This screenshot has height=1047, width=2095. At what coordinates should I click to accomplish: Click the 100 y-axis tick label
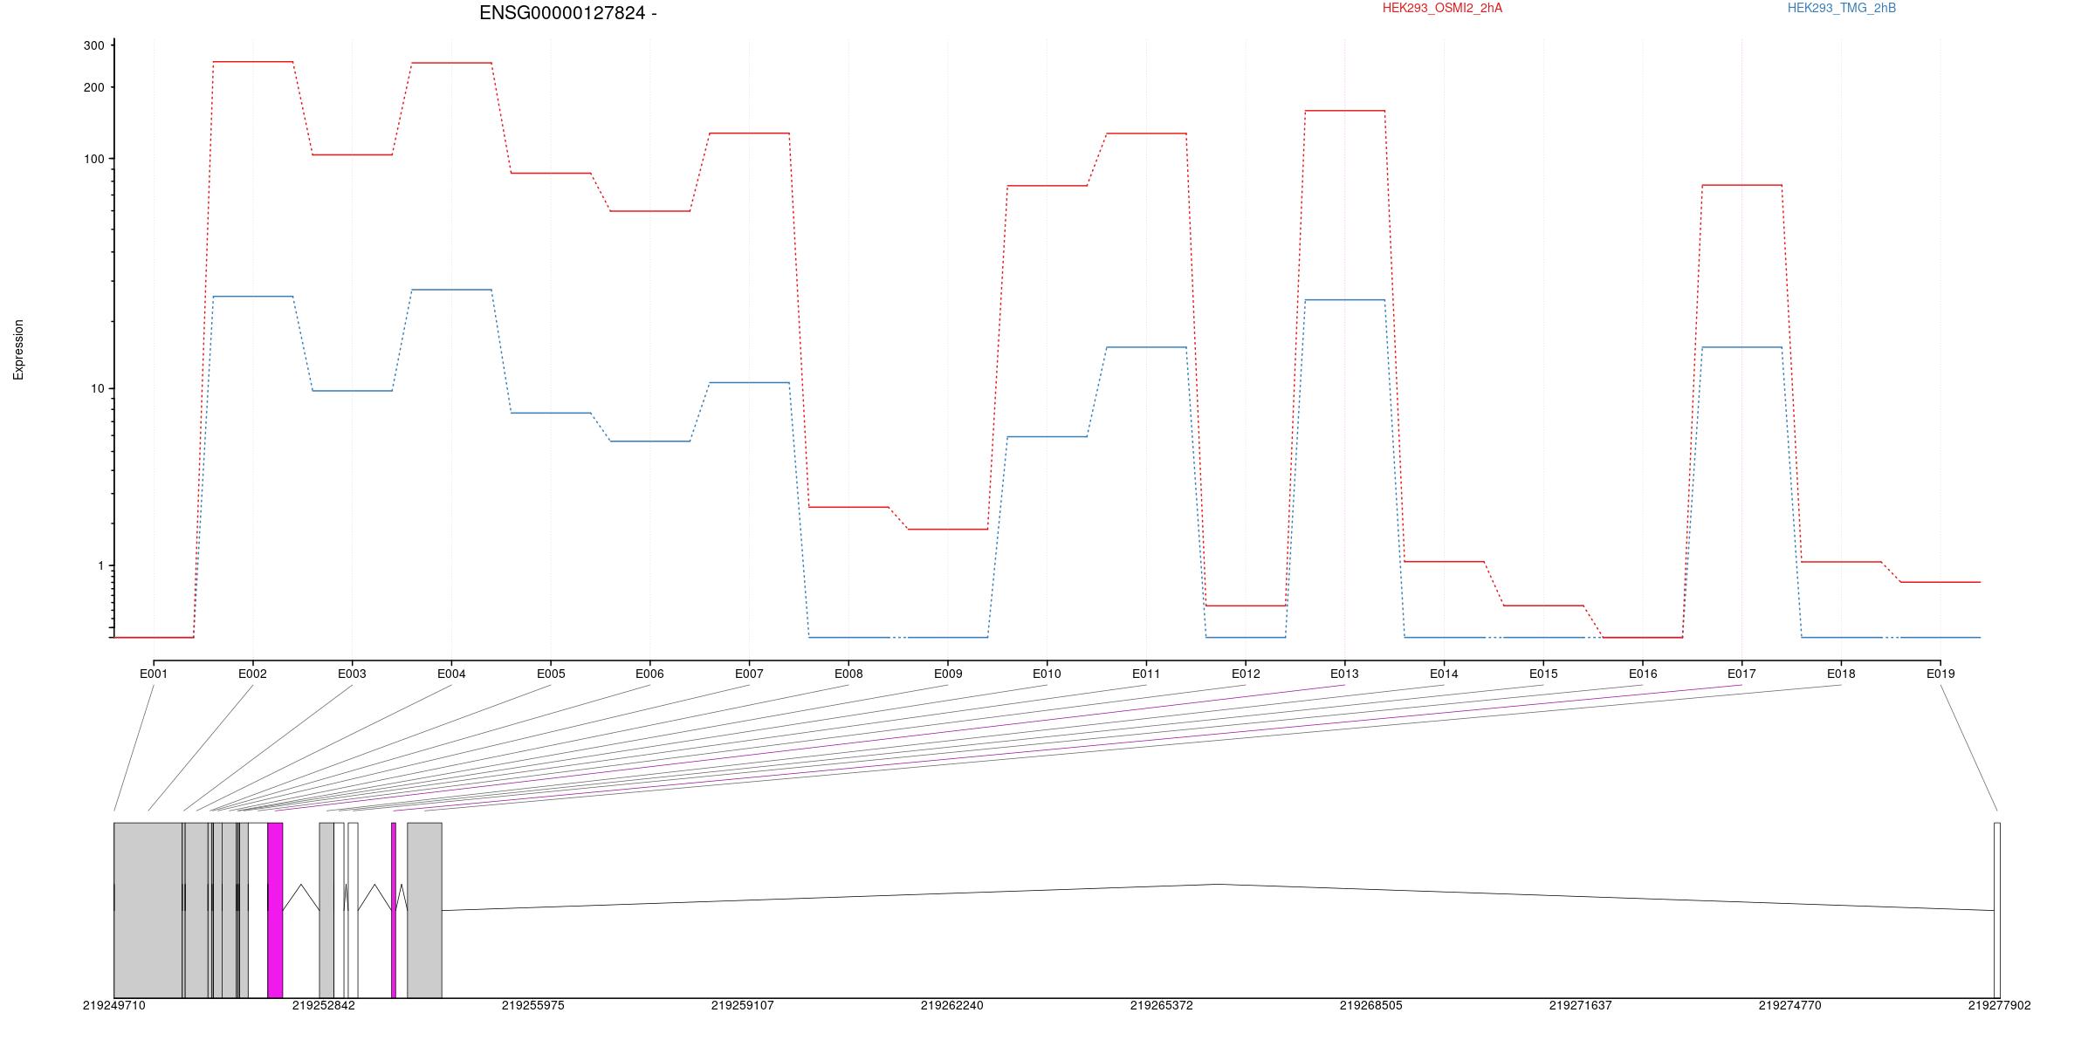[93, 159]
